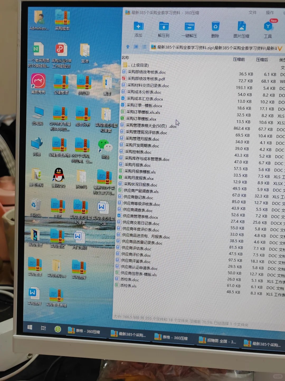Launch 腾讯QQ from desktop
Screen dimensions: 285x381
coord(59,178)
